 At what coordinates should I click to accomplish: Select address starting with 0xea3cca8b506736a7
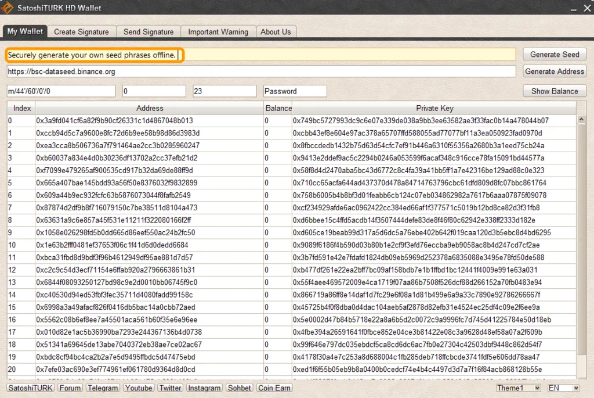pos(118,146)
